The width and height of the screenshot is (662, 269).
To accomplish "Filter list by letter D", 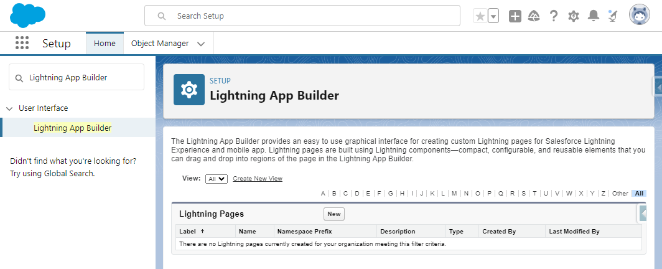I will (x=357, y=194).
